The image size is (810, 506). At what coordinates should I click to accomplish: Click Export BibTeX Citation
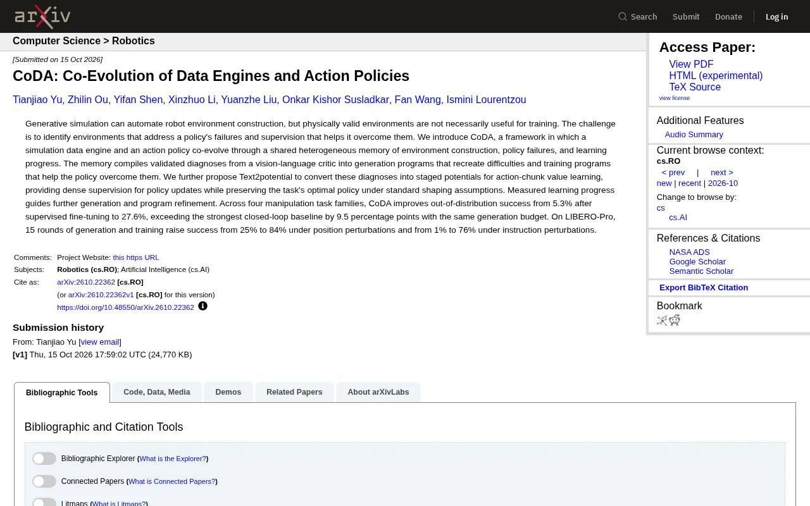704,288
